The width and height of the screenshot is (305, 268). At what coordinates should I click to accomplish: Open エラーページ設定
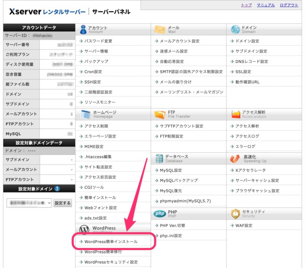[100, 136]
